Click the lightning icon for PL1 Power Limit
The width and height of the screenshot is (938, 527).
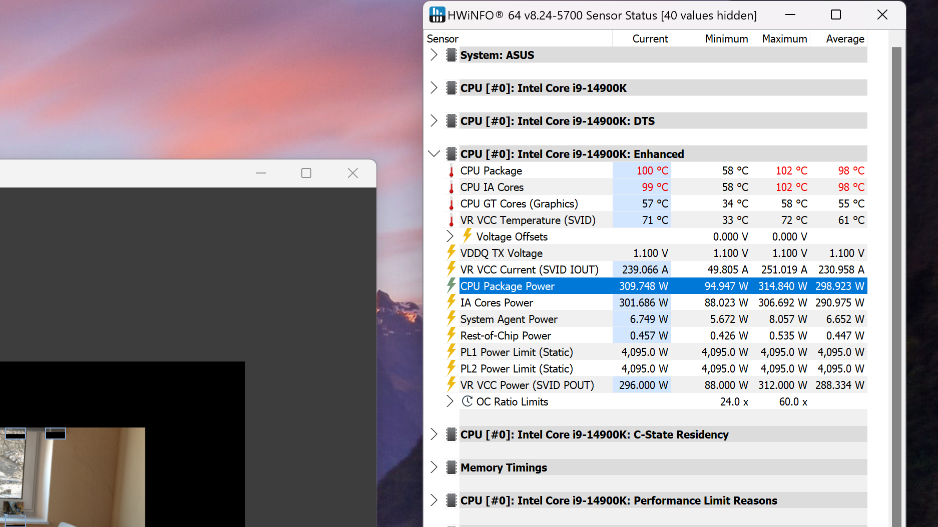click(x=451, y=351)
